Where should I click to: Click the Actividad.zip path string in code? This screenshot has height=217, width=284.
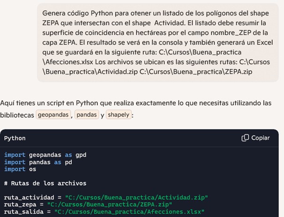click(x=137, y=197)
